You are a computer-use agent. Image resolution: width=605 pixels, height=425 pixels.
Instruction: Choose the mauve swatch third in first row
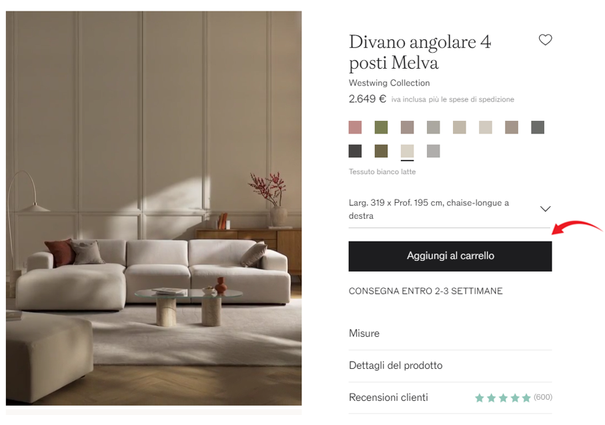[407, 127]
